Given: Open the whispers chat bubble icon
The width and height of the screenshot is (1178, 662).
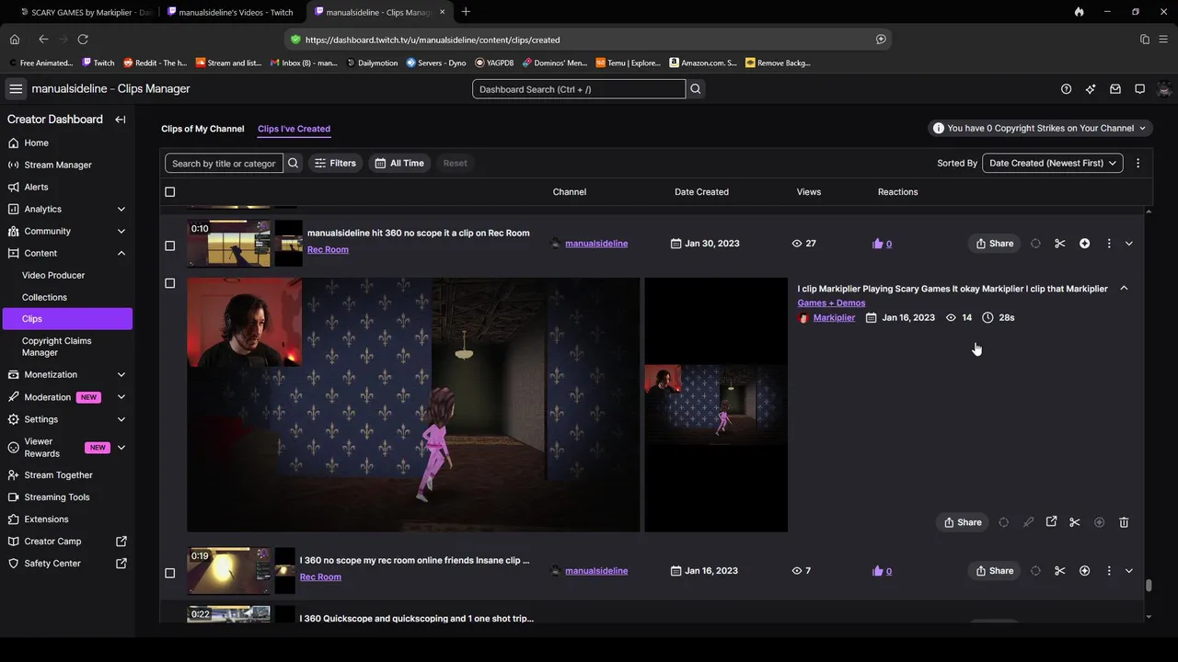Looking at the screenshot, I should point(1139,89).
